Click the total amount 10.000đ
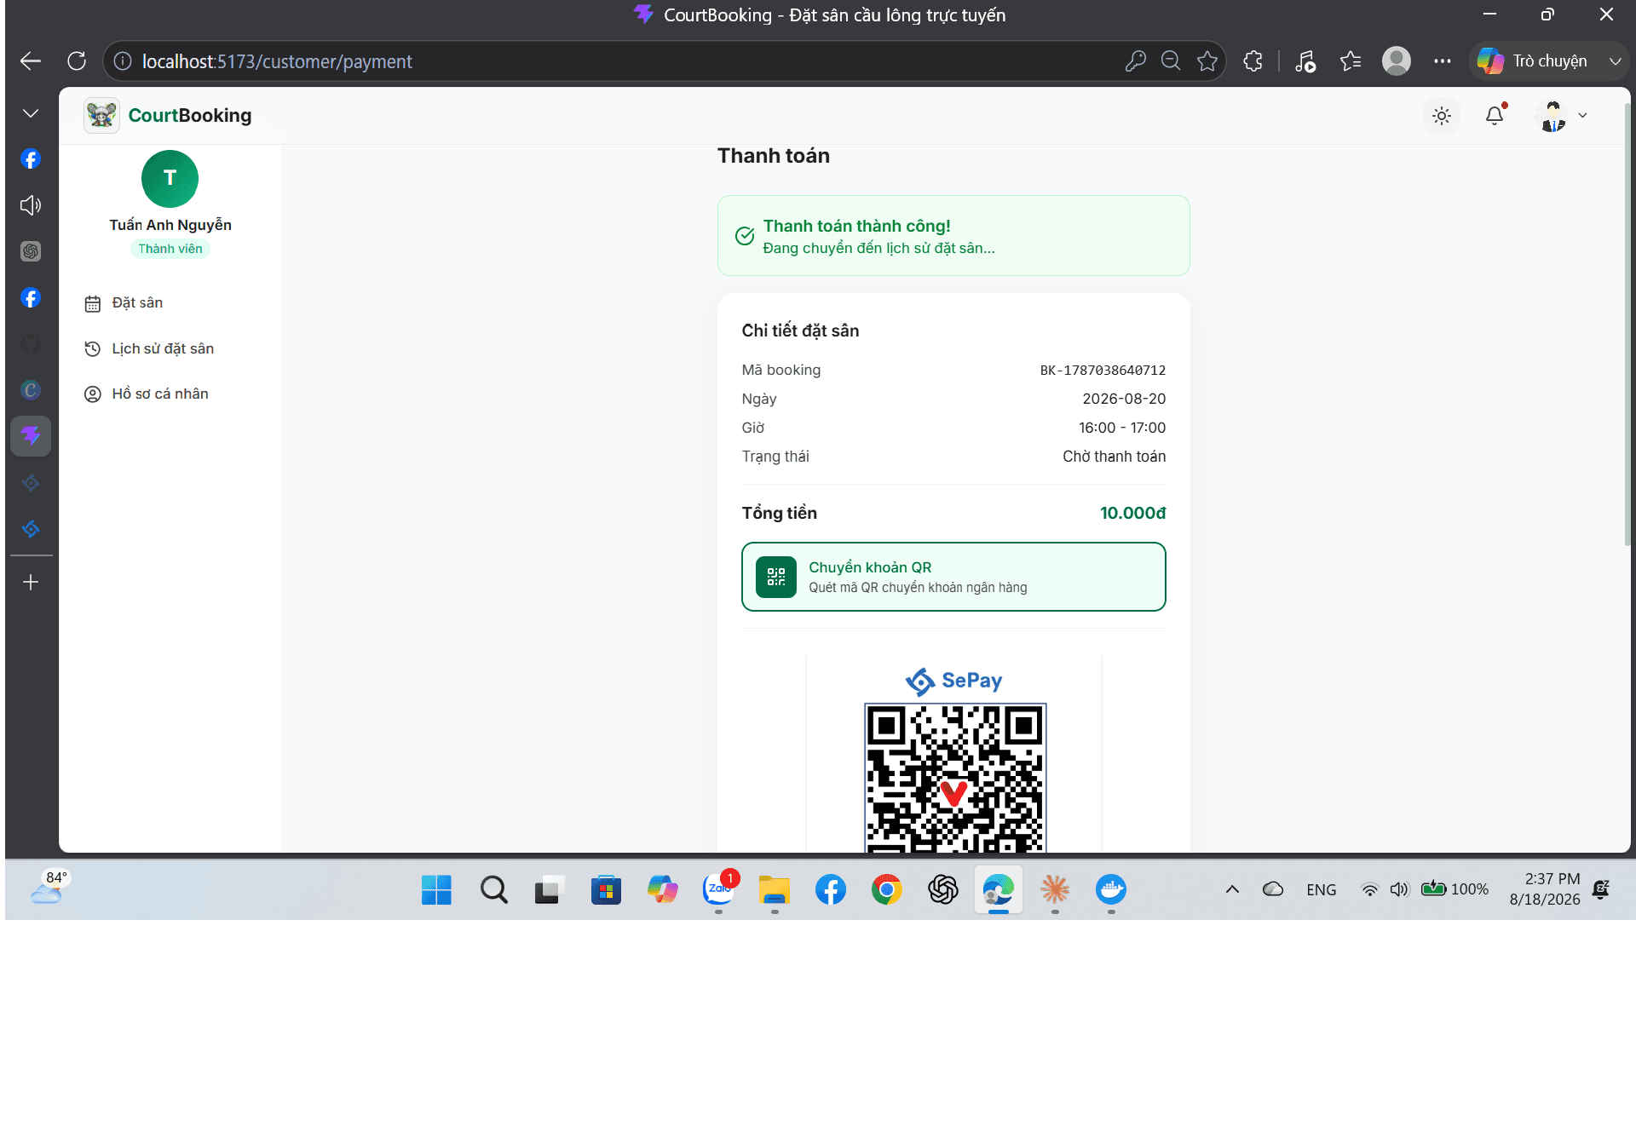This screenshot has width=1636, height=1127. point(1132,513)
